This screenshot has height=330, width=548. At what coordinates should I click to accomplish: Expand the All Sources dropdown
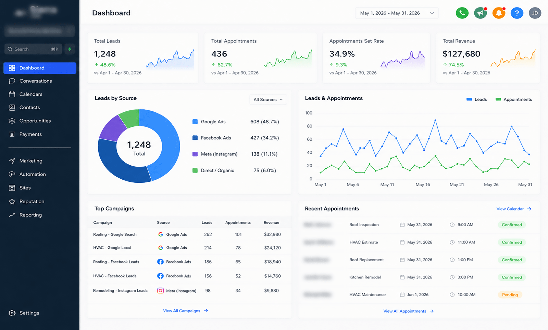point(268,99)
